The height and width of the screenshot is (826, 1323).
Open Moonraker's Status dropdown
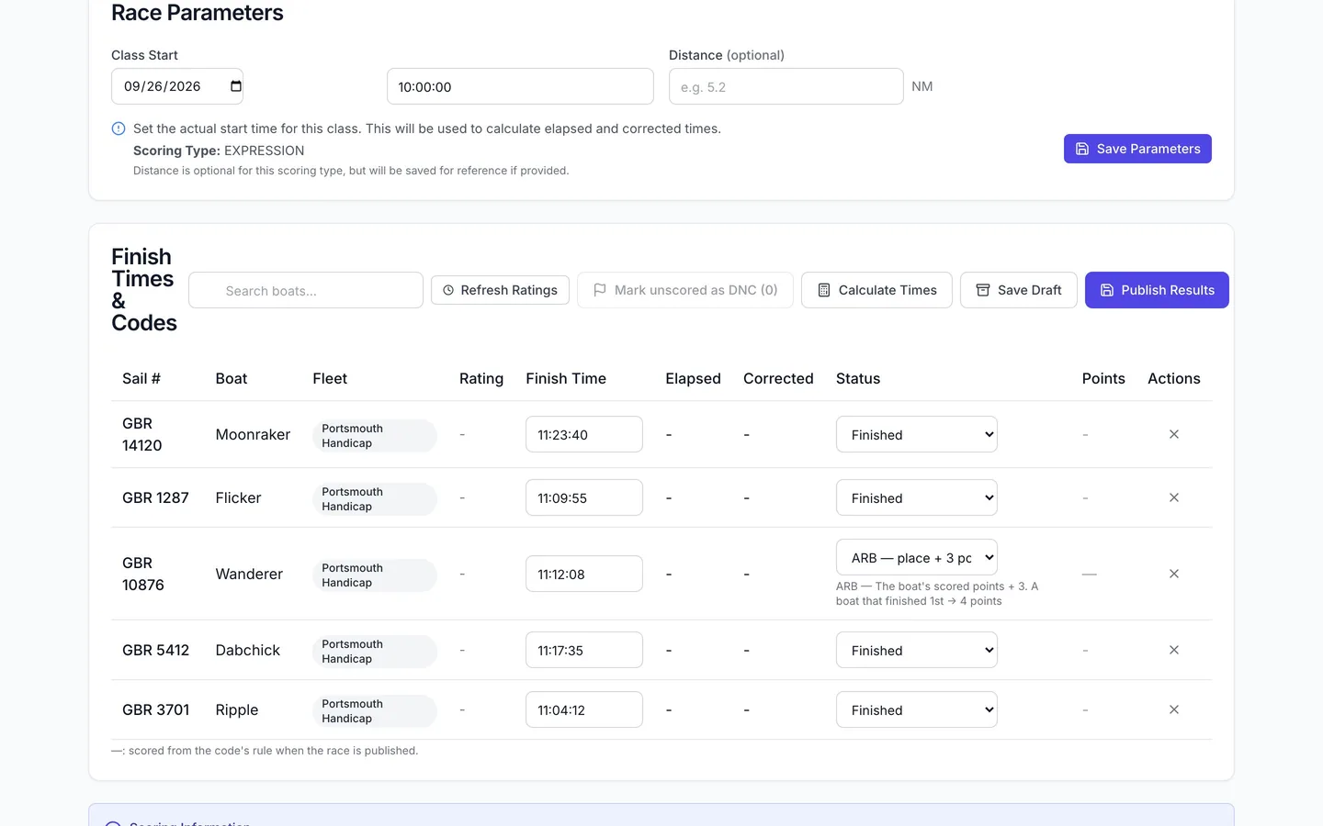(917, 434)
